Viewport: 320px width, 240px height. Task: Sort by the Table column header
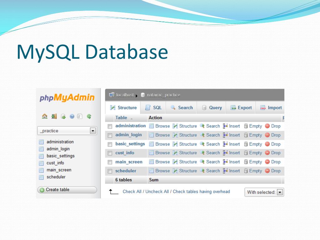pos(121,118)
